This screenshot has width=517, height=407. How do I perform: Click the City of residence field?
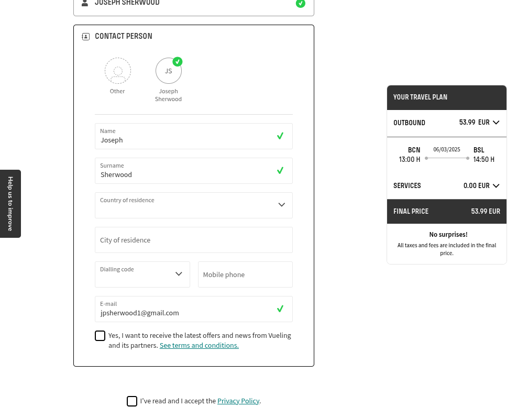(x=193, y=240)
